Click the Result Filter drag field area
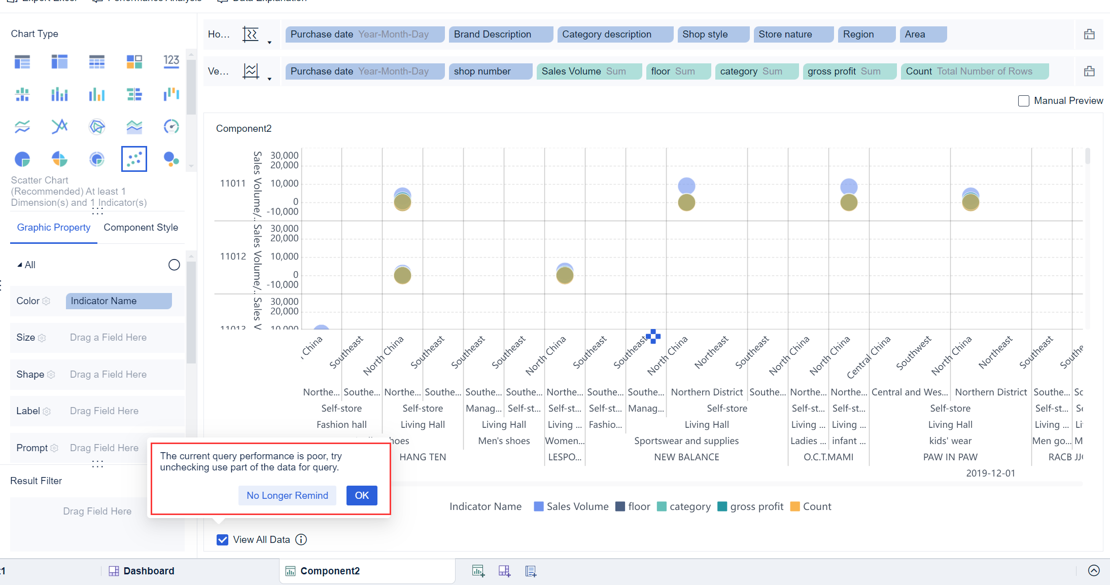Image resolution: width=1110 pixels, height=585 pixels. 97,524
